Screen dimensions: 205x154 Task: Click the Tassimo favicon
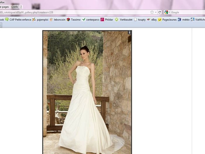pos(68,20)
